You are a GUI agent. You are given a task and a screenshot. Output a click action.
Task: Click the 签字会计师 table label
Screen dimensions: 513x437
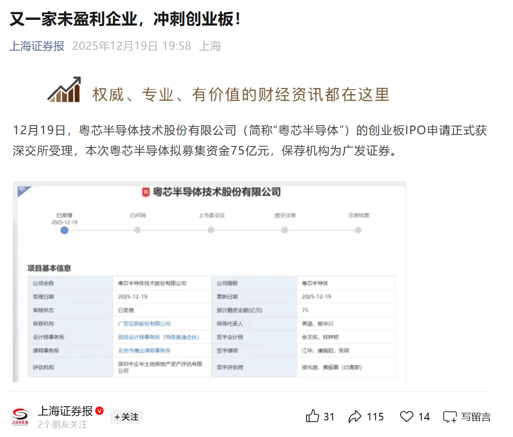click(x=230, y=337)
